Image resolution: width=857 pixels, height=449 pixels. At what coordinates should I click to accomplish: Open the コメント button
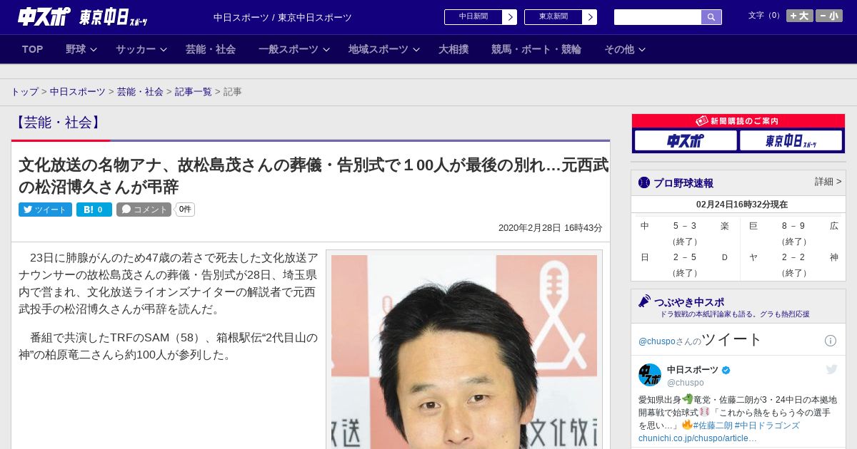tap(144, 210)
